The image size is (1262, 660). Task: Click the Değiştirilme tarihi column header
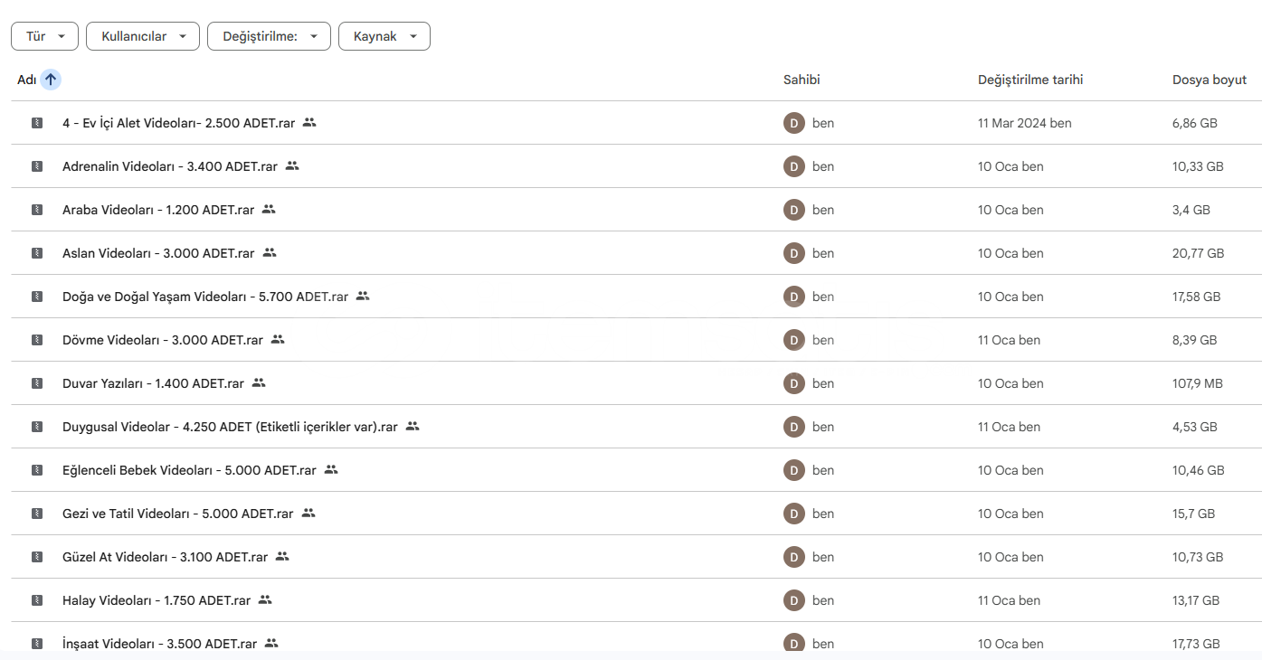(x=1030, y=80)
